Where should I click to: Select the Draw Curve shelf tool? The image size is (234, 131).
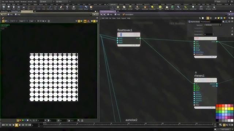coord(50,7)
